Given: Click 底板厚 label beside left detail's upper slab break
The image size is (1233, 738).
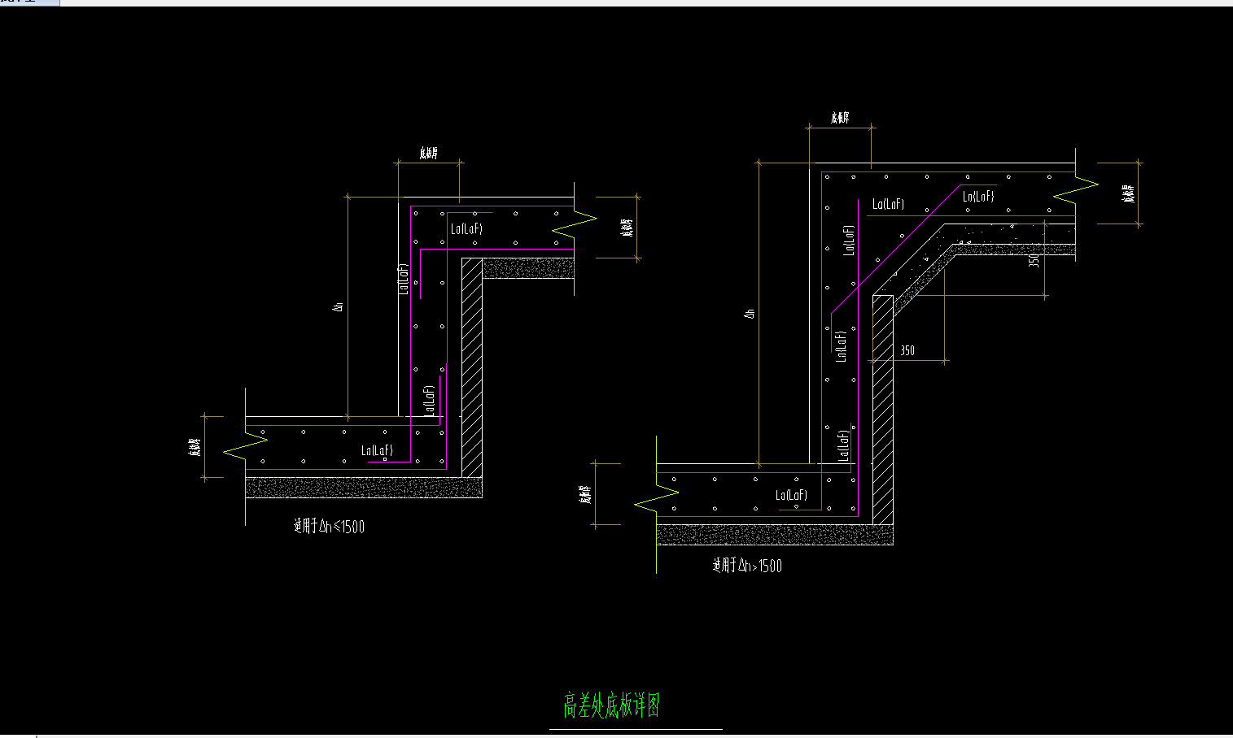Looking at the screenshot, I should (x=626, y=228).
